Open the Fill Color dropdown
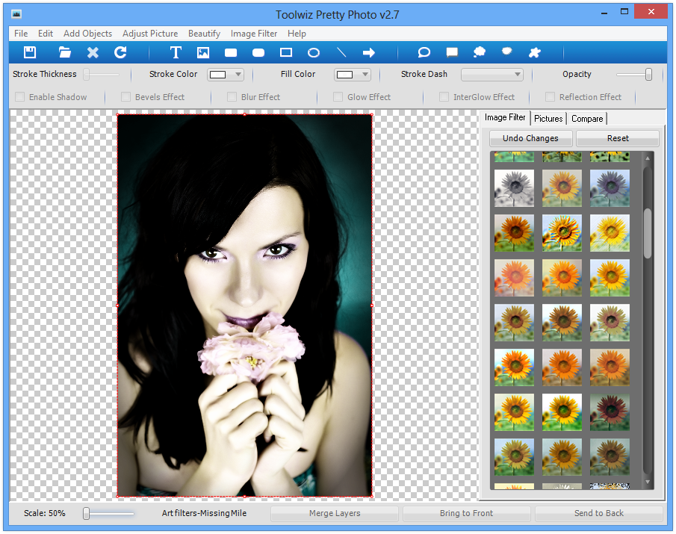Screen dimensions: 676x534 coord(353,75)
